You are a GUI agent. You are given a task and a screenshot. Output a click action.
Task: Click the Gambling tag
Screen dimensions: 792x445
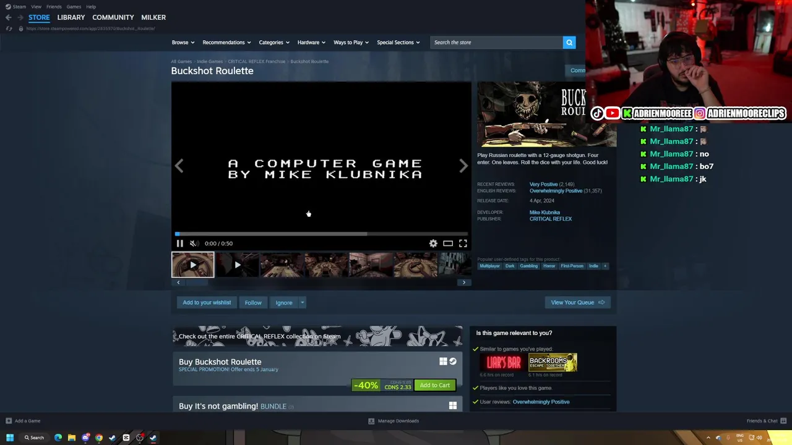[x=528, y=266]
